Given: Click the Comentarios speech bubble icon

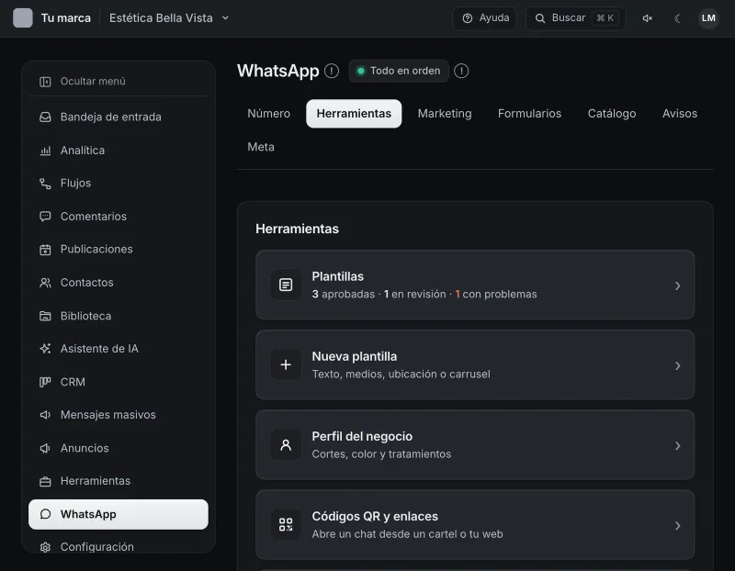Looking at the screenshot, I should pyautogui.click(x=45, y=217).
